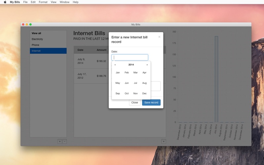The height and width of the screenshot is (165, 264).
Task: Pick Jul in the month picker
Action: point(136,83)
